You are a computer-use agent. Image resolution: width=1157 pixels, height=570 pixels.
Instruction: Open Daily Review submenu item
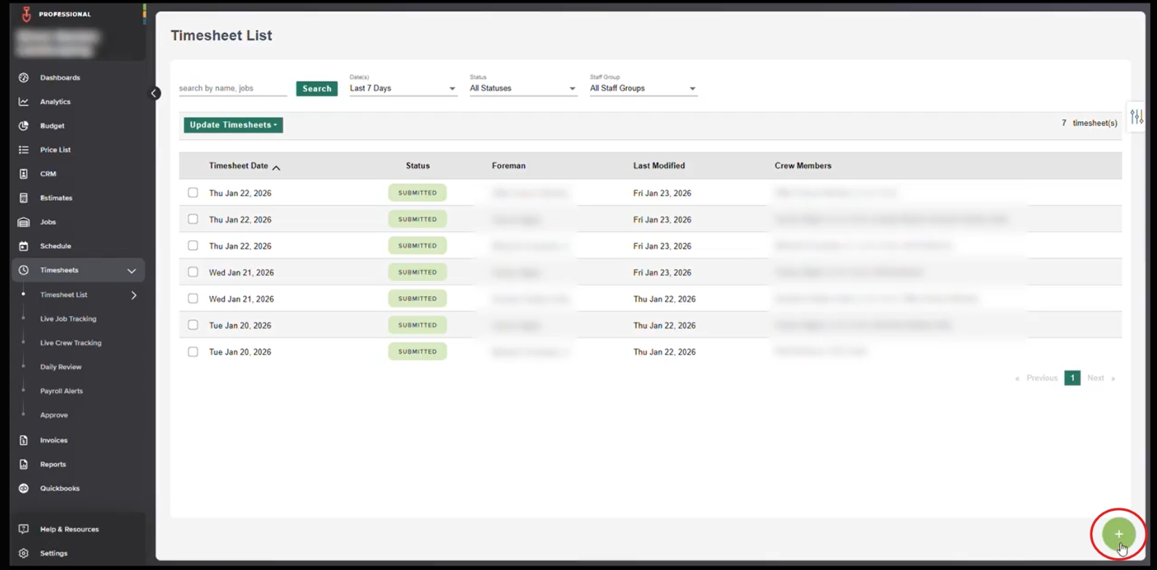click(x=61, y=367)
